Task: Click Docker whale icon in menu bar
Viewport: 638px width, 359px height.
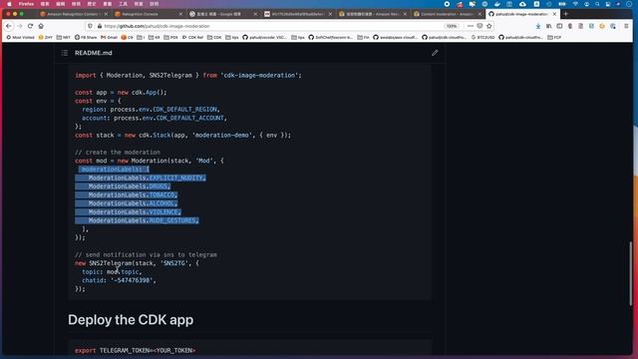Action: pyautogui.click(x=497, y=4)
